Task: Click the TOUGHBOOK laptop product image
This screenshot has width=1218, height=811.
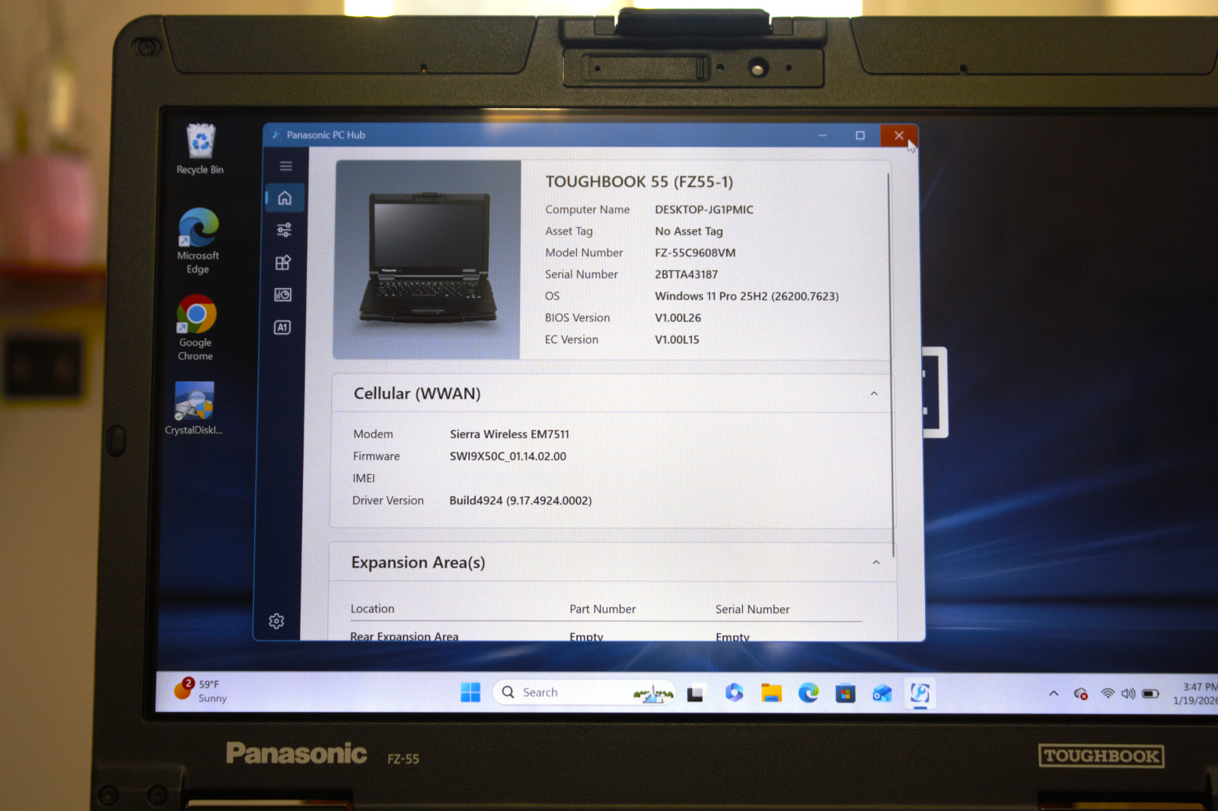Action: point(428,259)
